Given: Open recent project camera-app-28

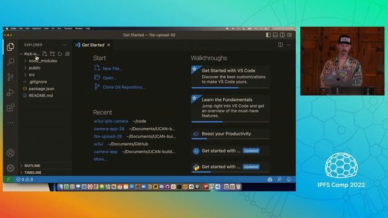Looking at the screenshot, I should tap(109, 129).
